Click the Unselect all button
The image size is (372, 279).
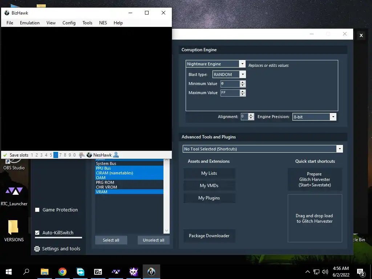[153, 240]
